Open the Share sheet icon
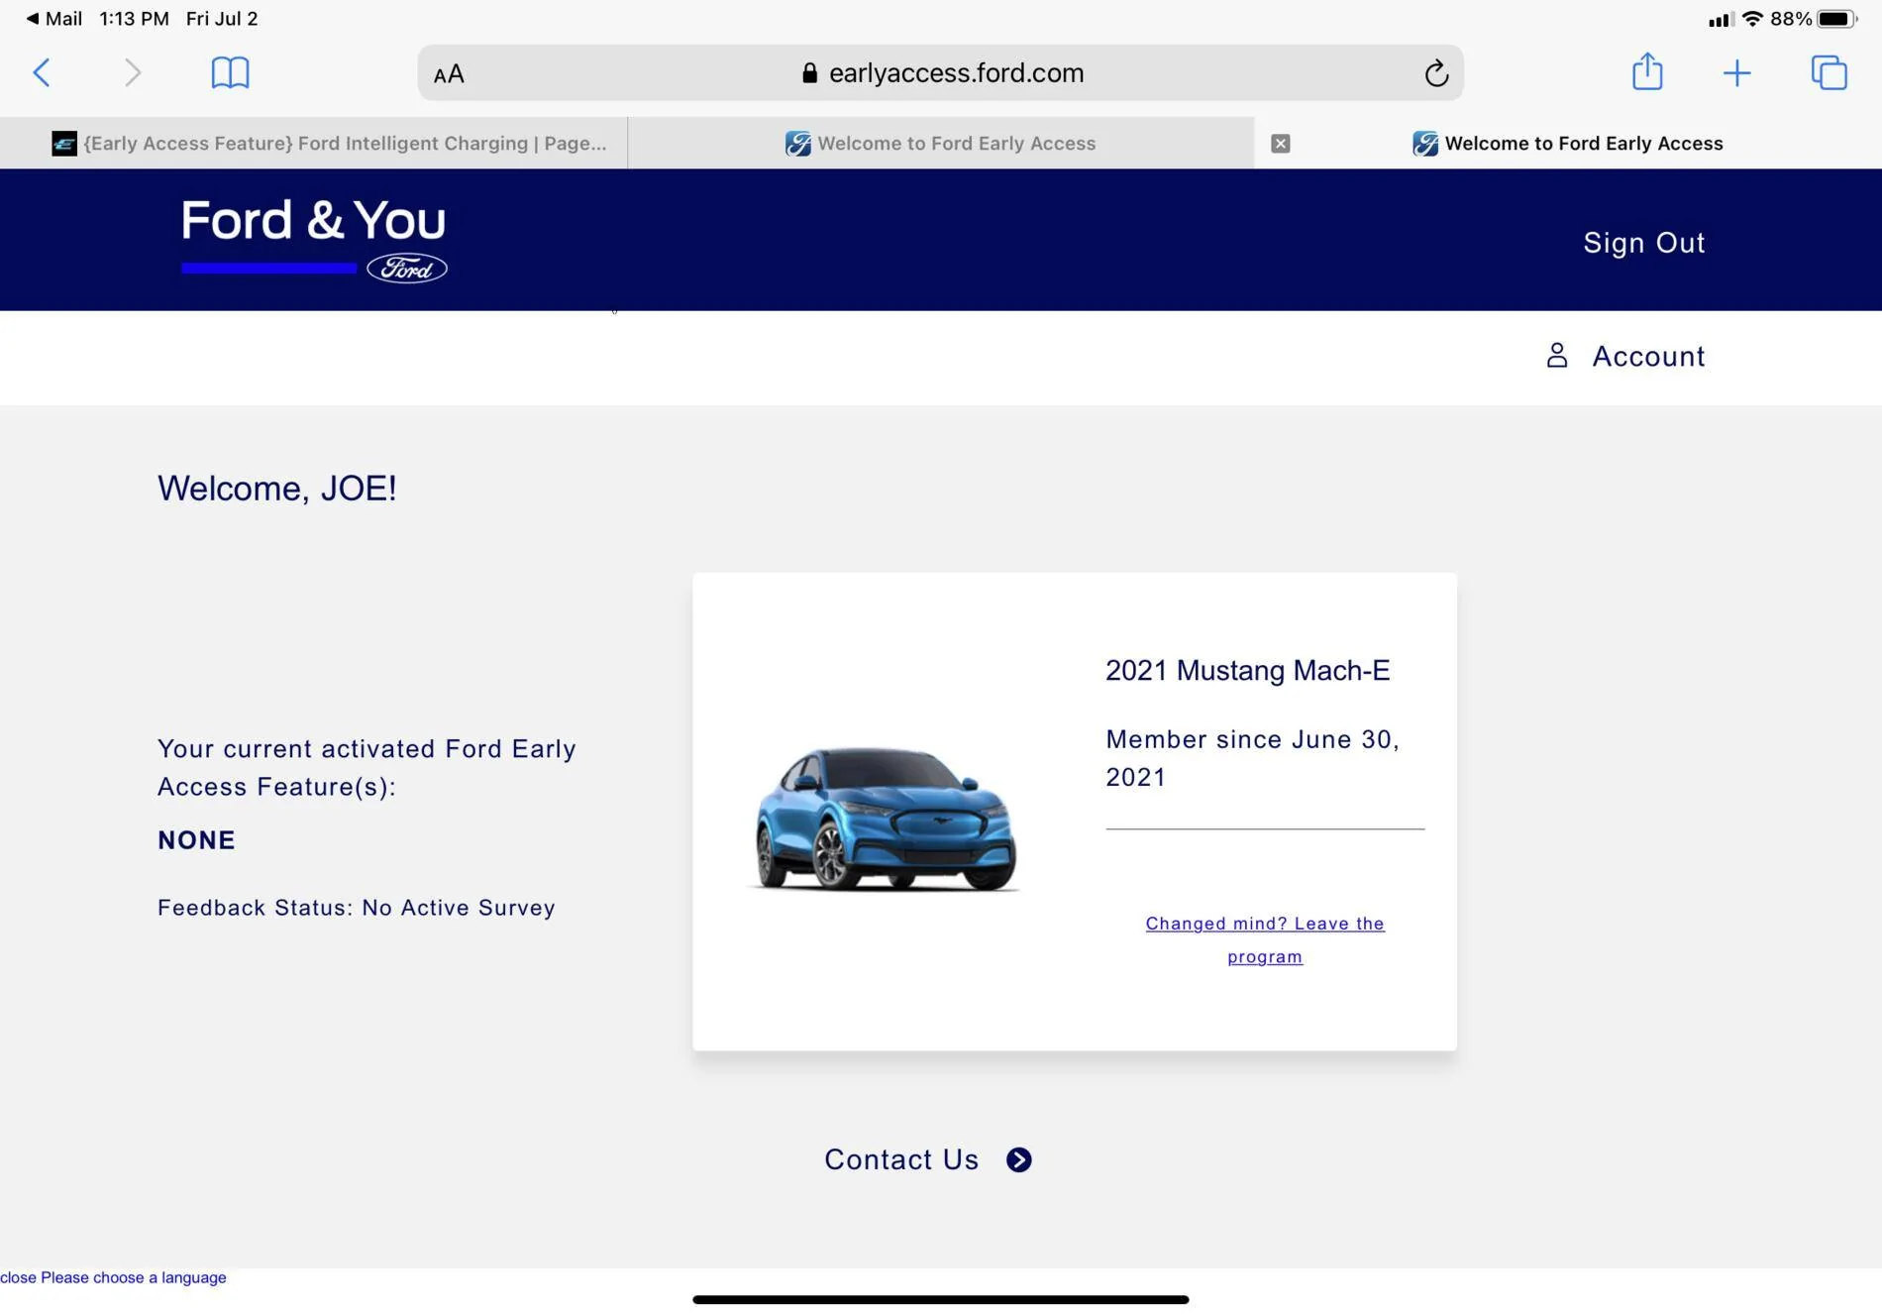The width and height of the screenshot is (1882, 1316). point(1647,71)
